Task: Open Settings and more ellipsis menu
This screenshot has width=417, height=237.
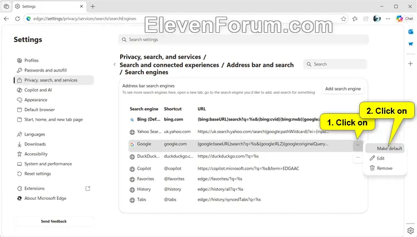Action: pos(388,18)
